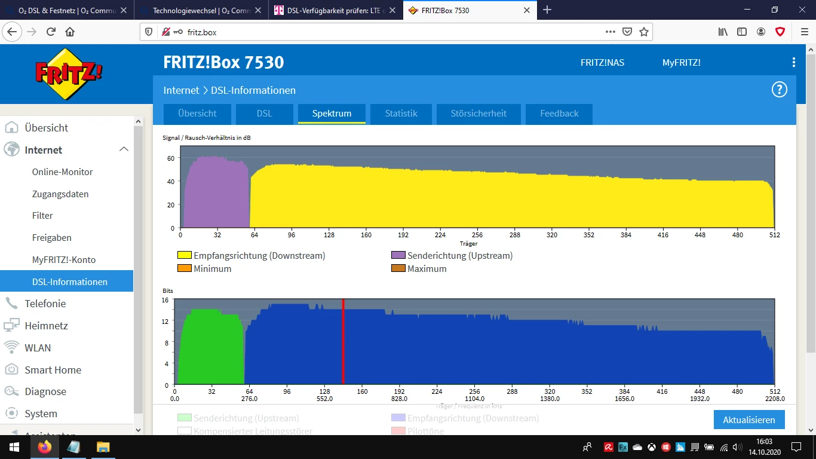Click the FRITZ! logo
816x459 pixels.
click(69, 74)
